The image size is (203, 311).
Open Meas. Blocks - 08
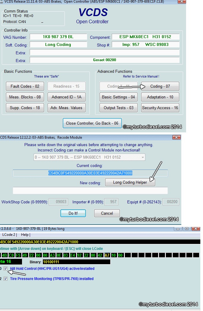[25, 97]
